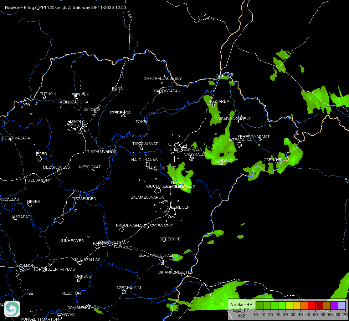
Task: Click the TOKAJ city label
Action: pyautogui.click(x=142, y=122)
